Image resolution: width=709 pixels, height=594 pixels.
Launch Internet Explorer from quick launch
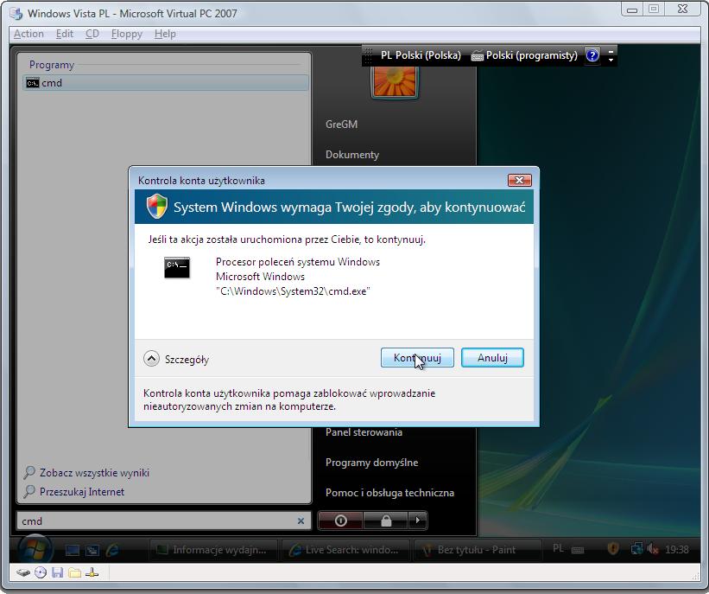click(x=112, y=550)
